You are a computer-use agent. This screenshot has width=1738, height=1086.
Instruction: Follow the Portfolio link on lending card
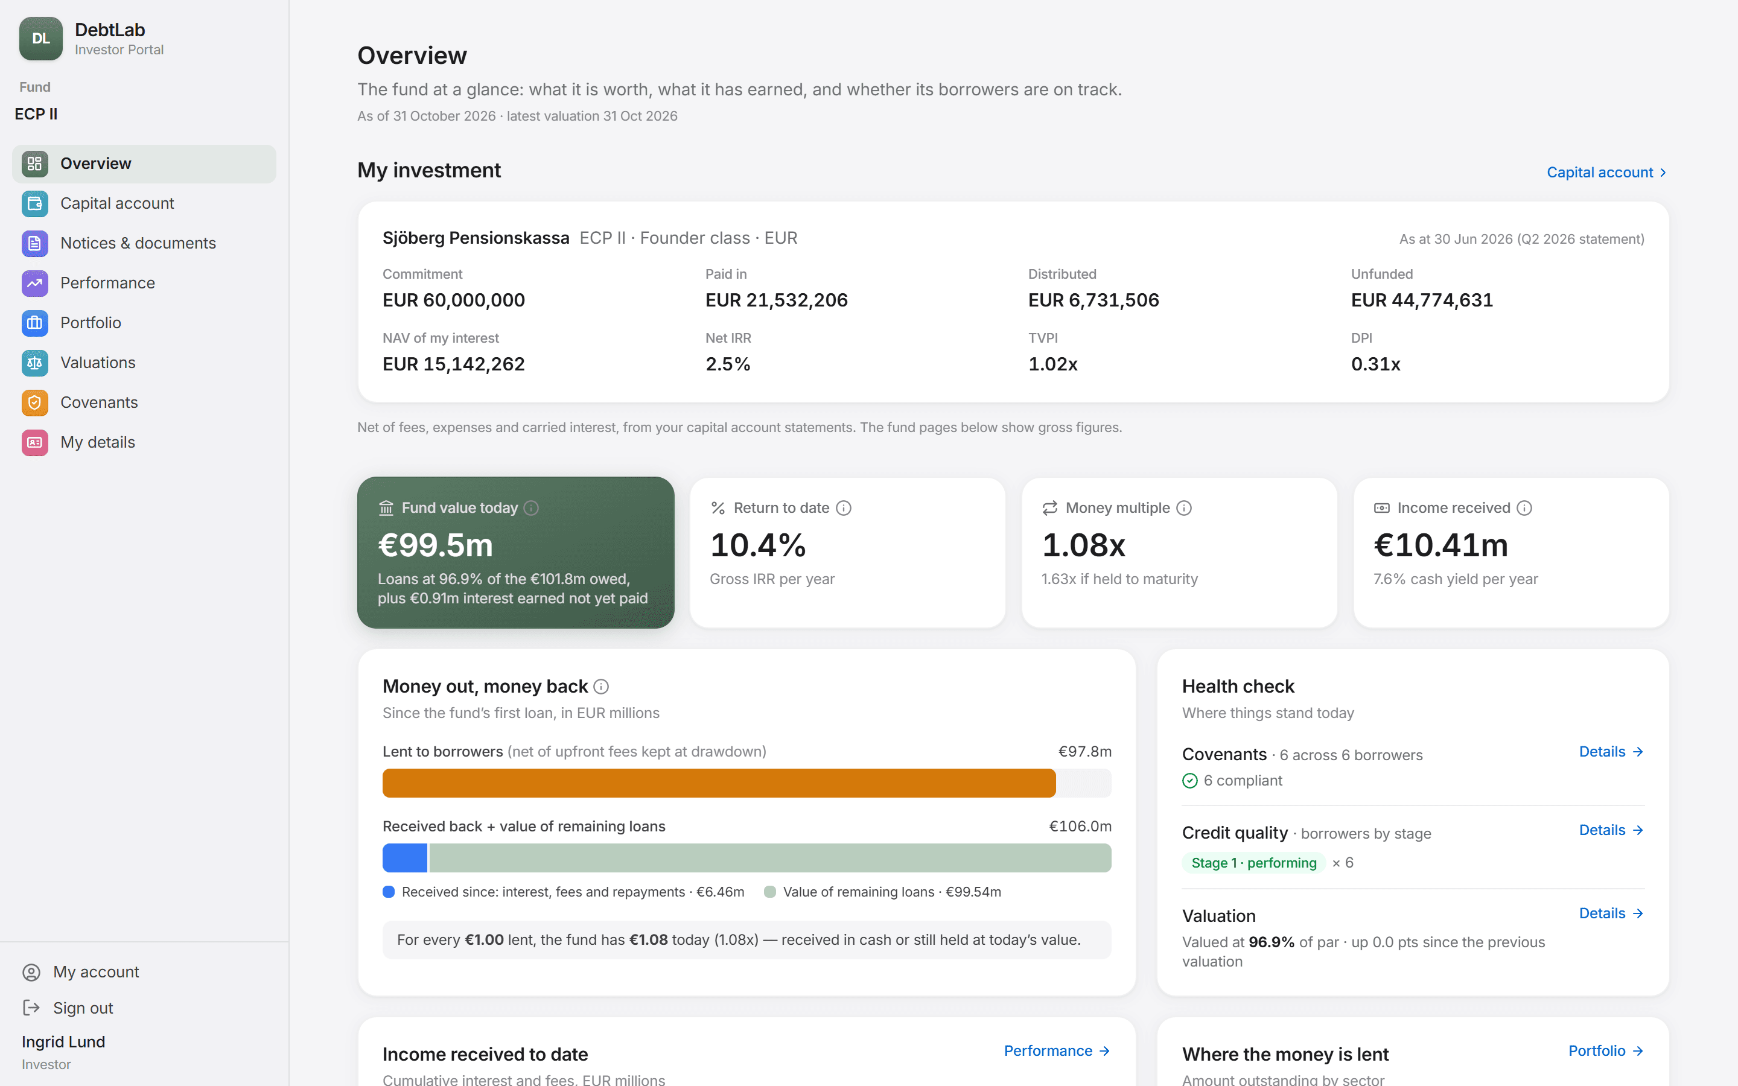click(x=1606, y=1052)
